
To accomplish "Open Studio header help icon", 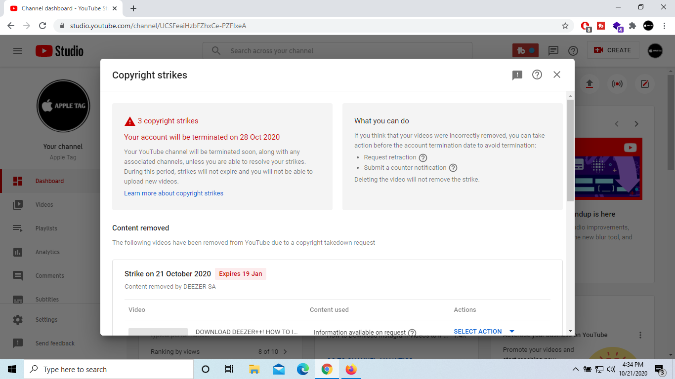I will point(573,50).
